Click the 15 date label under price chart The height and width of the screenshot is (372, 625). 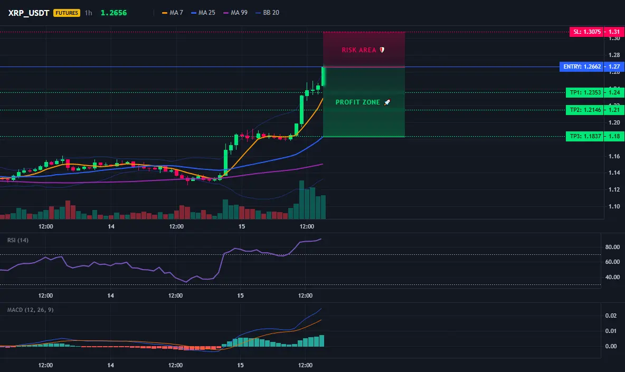click(x=242, y=226)
